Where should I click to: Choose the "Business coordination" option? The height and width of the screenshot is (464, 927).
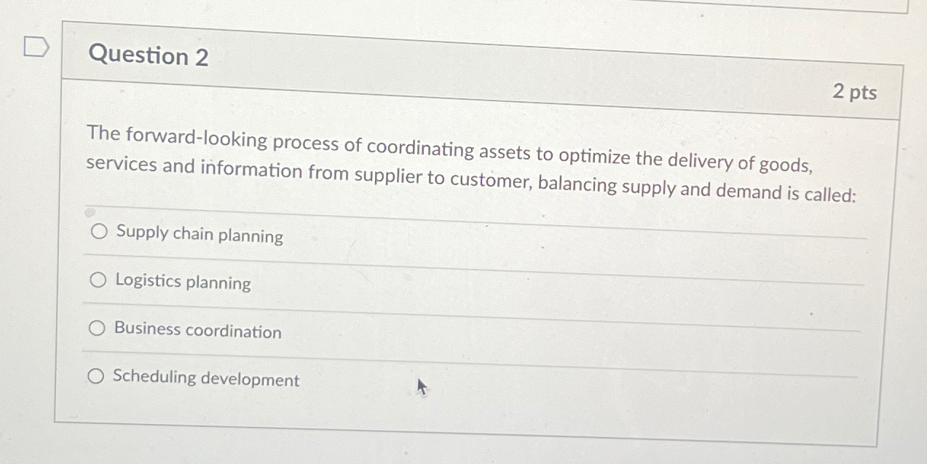point(98,328)
